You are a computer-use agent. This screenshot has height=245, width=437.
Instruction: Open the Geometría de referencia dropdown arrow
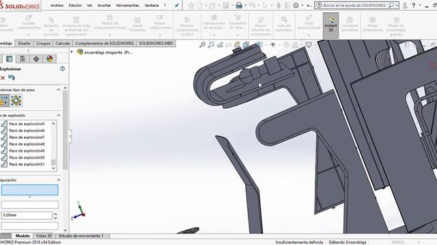click(238, 35)
